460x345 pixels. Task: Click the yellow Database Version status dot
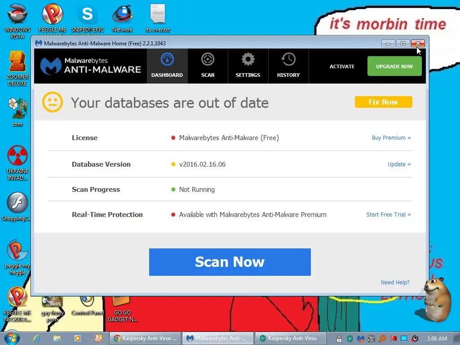tap(173, 164)
